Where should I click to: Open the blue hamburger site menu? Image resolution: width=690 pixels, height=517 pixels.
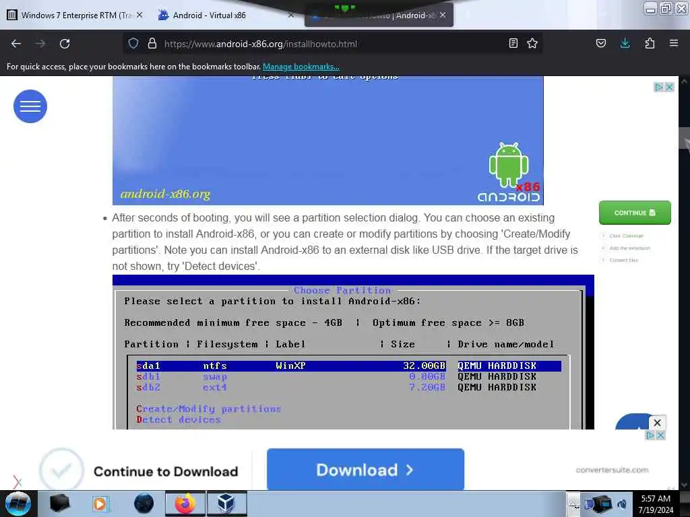pos(30,106)
